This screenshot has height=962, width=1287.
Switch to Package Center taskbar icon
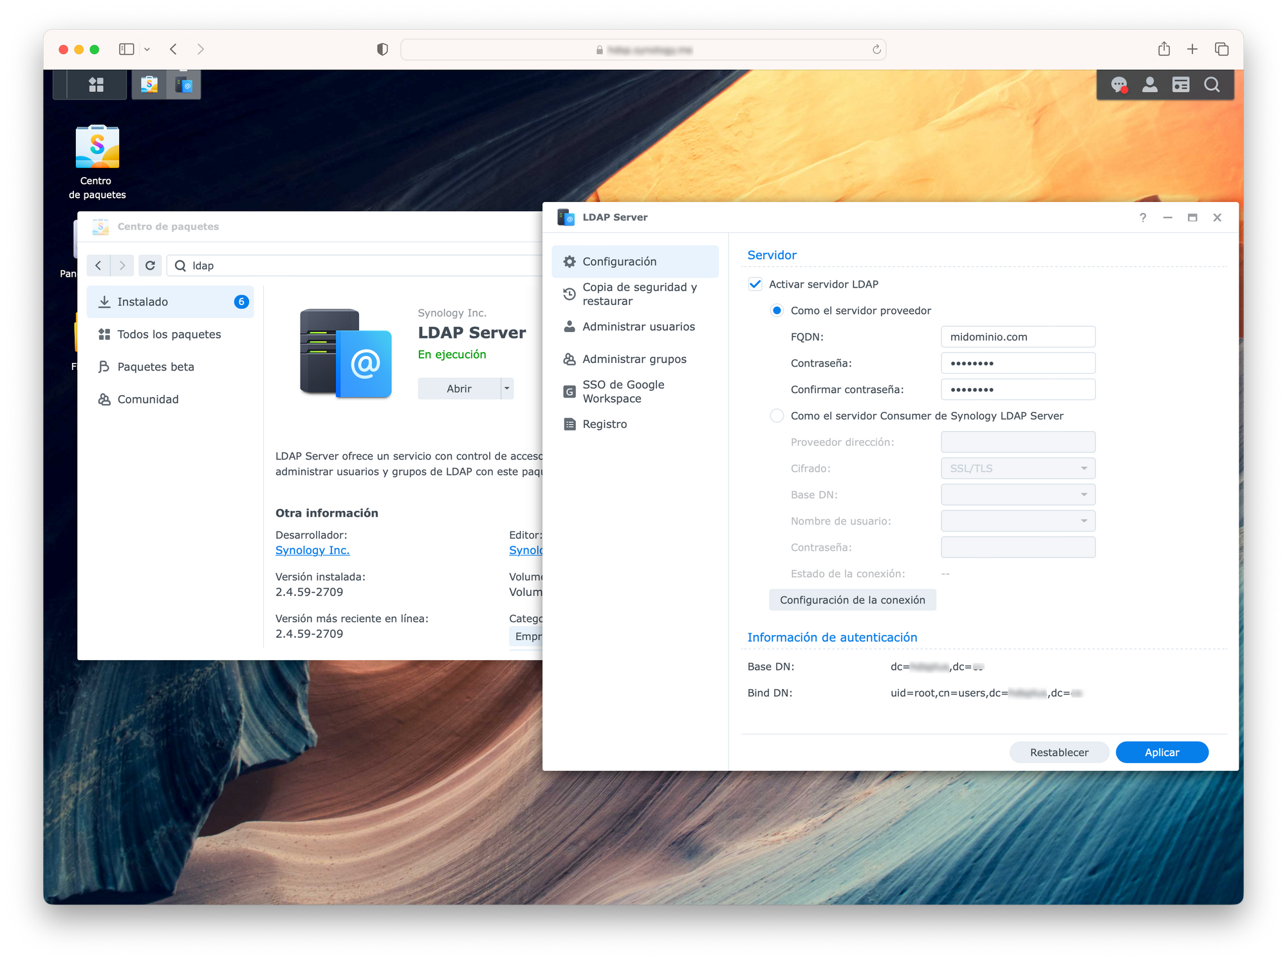pyautogui.click(x=149, y=85)
